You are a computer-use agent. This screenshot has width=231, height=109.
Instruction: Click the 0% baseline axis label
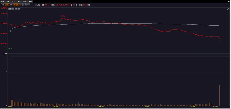coord(5,54)
